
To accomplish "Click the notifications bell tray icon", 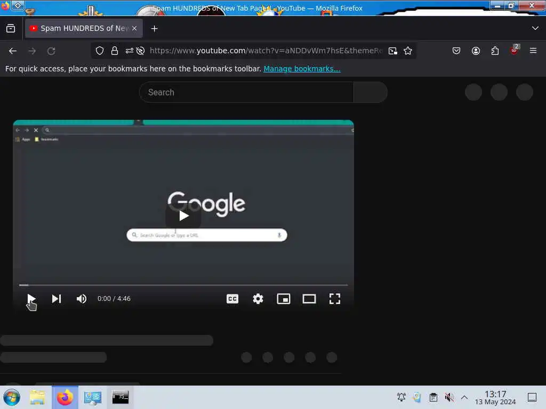I will [x=401, y=397].
